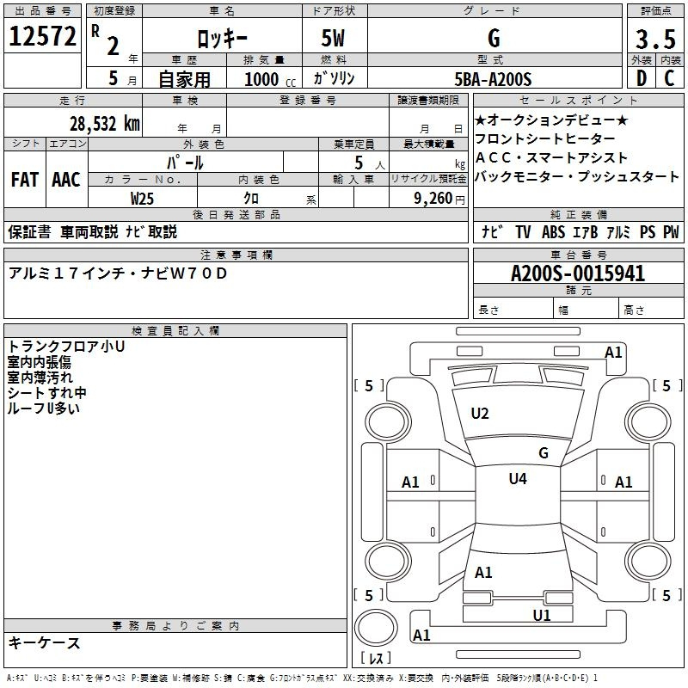Click the mileage value 28,532 km
The image size is (688, 688).
point(104,123)
